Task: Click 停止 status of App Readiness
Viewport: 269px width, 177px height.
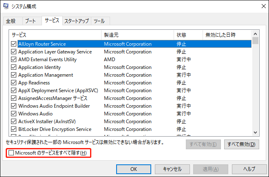Action: (181, 83)
